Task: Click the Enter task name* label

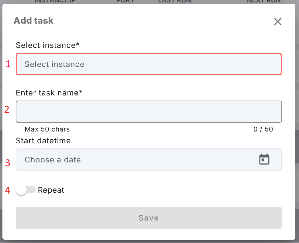Action: tap(49, 93)
